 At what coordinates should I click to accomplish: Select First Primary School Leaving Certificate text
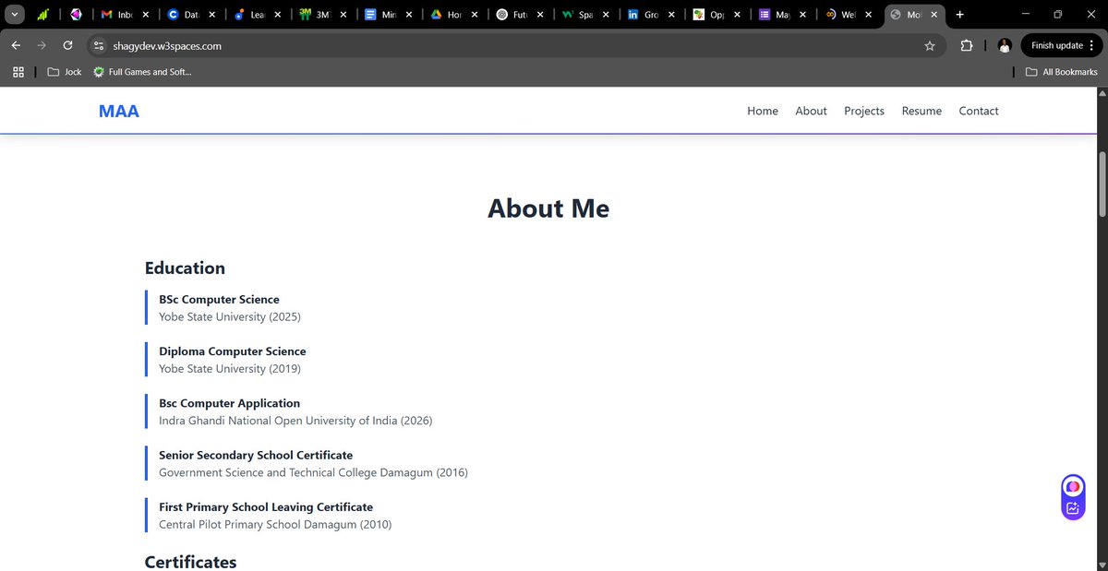[x=266, y=507]
